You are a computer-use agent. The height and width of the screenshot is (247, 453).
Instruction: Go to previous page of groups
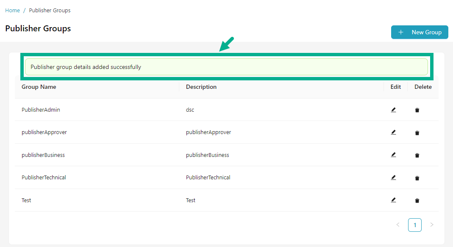[398, 225]
